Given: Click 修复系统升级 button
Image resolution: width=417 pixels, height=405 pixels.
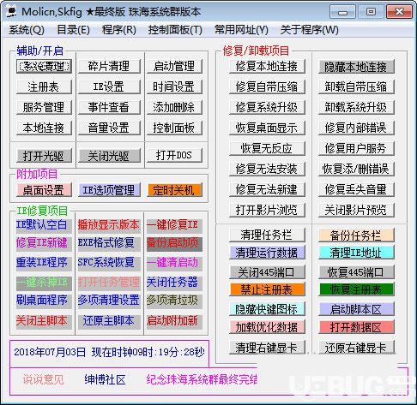Looking at the screenshot, I should pyautogui.click(x=267, y=107).
